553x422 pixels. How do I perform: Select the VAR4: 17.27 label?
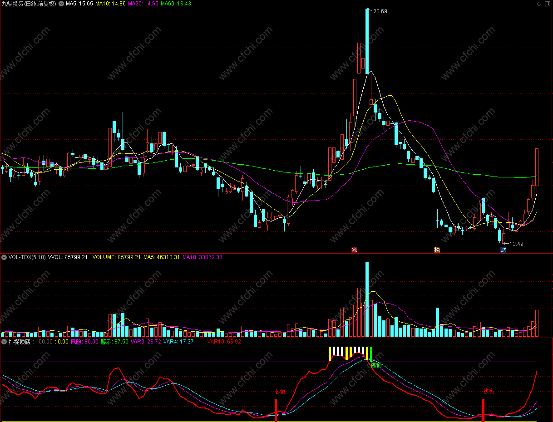point(179,342)
